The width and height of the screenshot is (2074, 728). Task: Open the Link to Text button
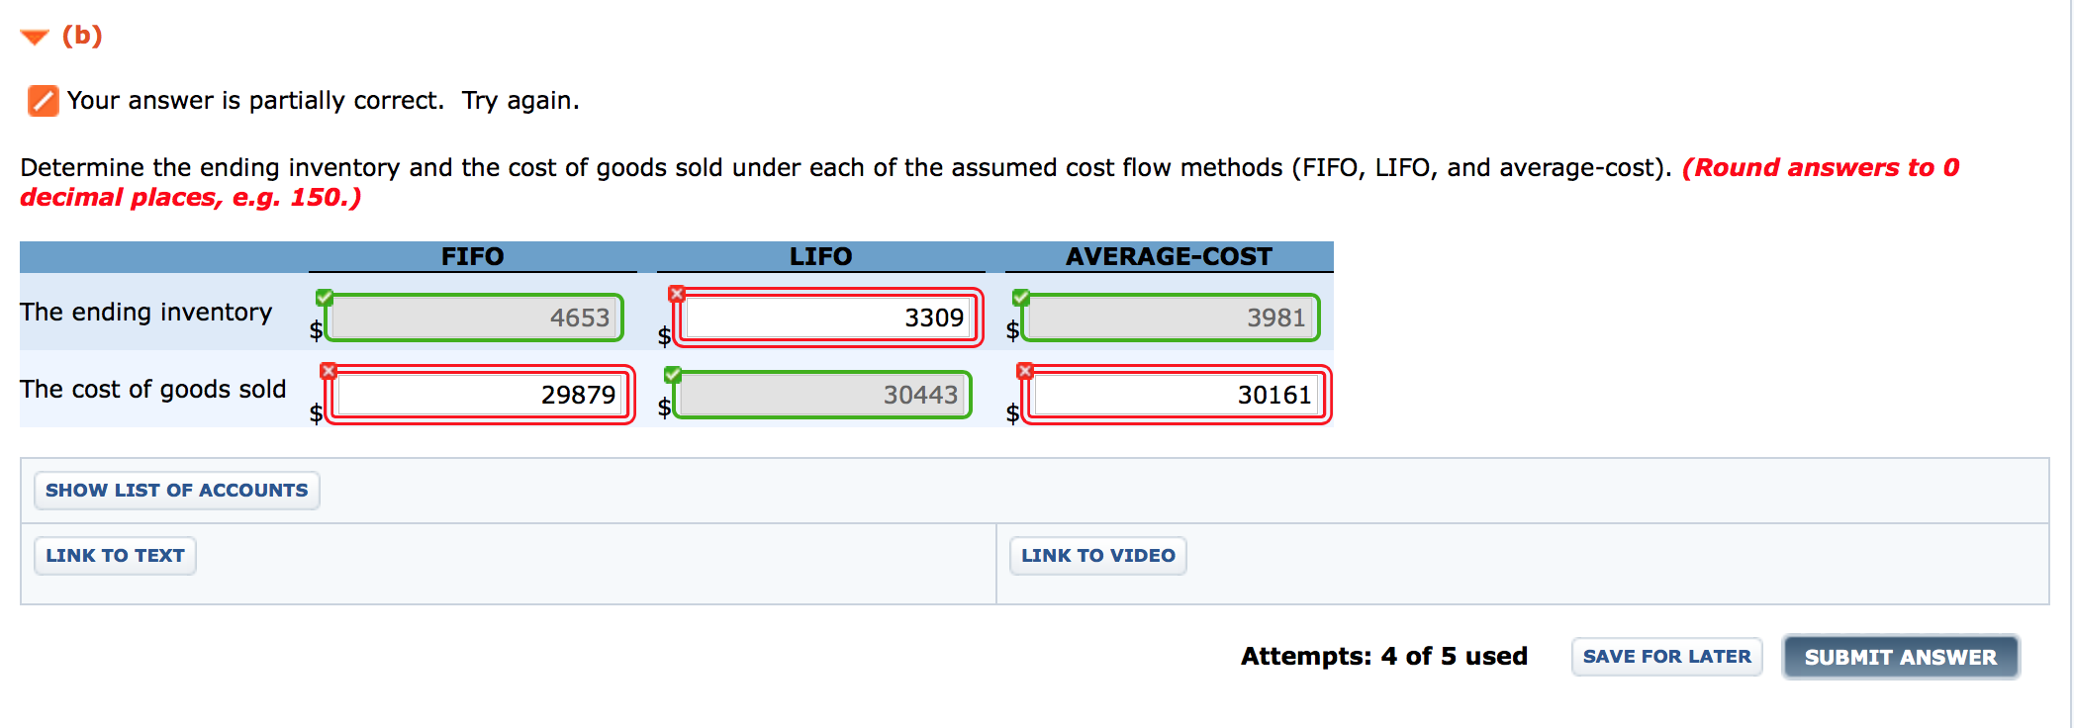[x=115, y=556]
